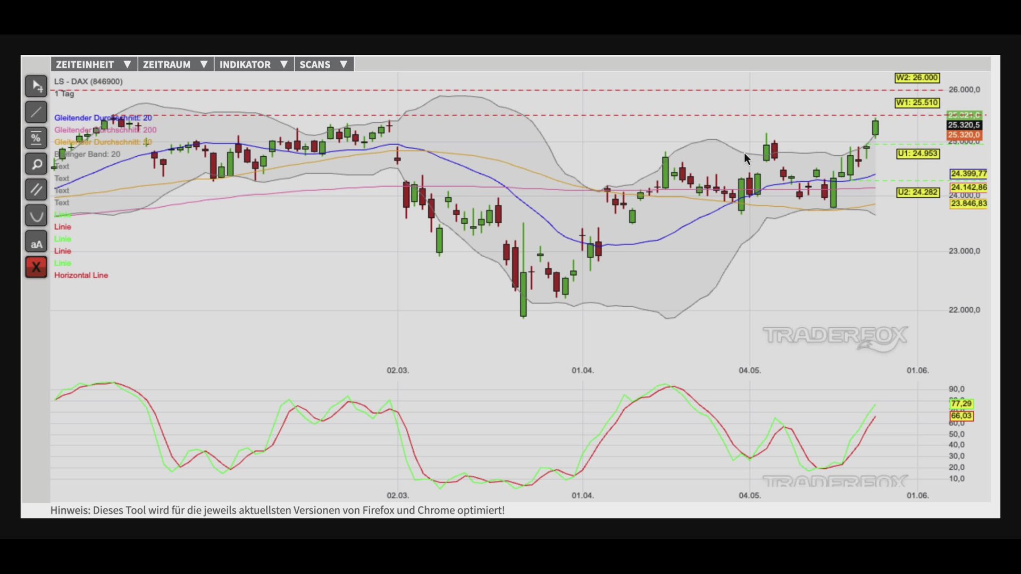Expand the ZEITRAUM dropdown

175,64
